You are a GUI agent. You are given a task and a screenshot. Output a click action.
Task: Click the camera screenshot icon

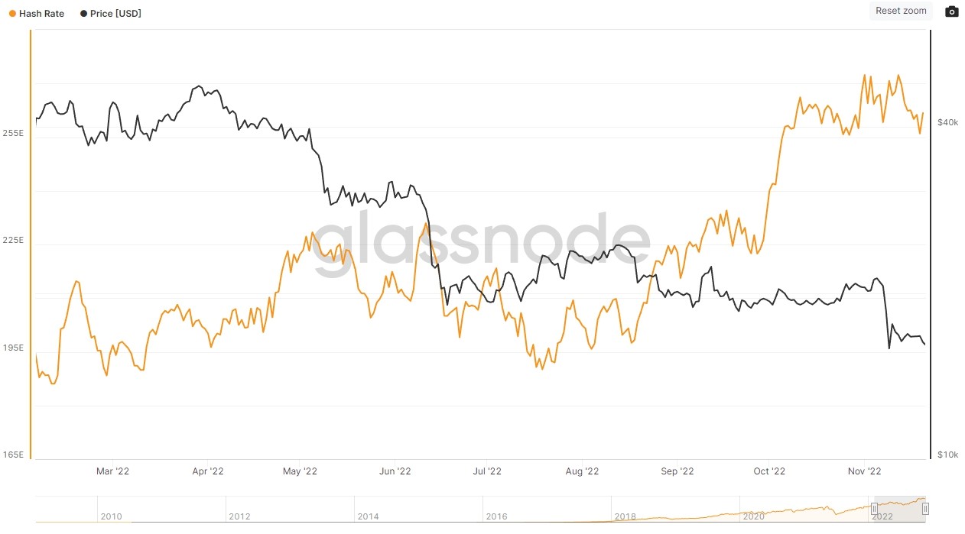[951, 11]
